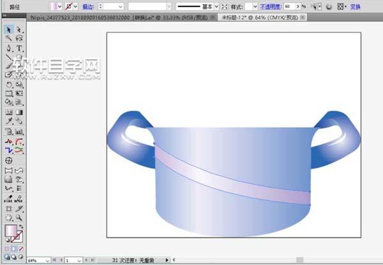Set fill to None in toolbox
383x265 pixels.
(x=20, y=248)
